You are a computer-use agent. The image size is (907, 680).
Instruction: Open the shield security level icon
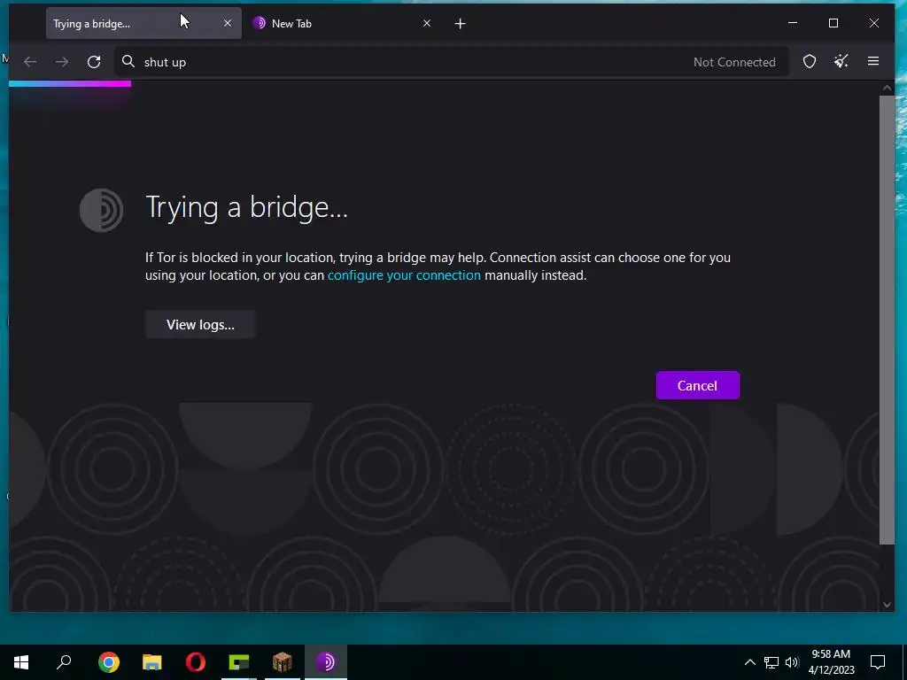point(810,61)
